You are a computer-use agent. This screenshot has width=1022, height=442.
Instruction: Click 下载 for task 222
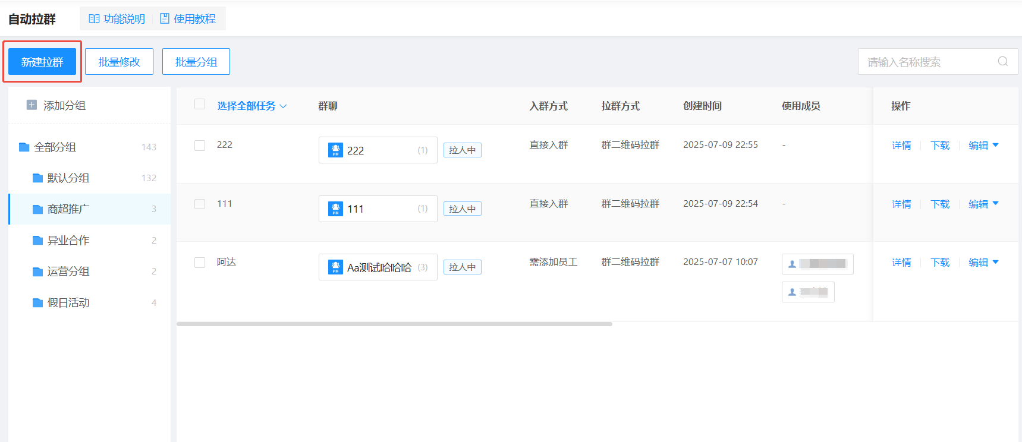(x=940, y=145)
